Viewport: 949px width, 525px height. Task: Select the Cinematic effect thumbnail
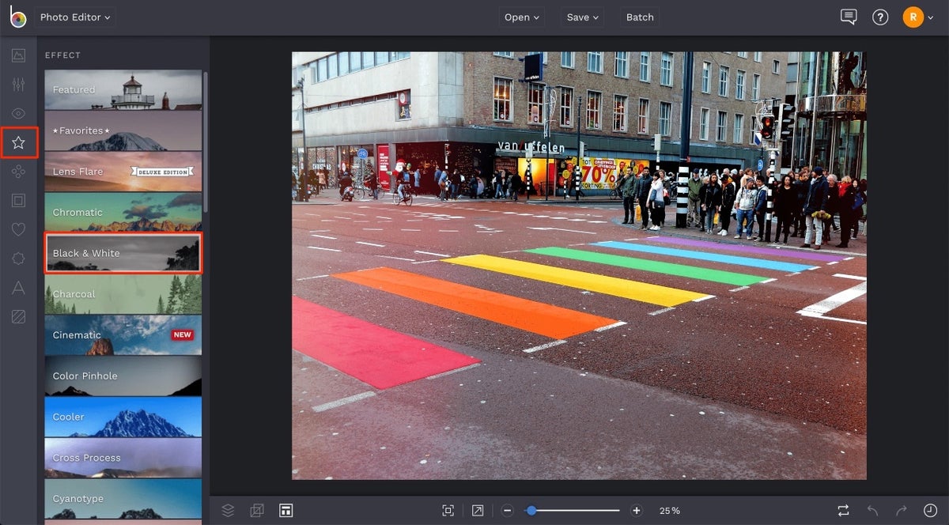[123, 334]
